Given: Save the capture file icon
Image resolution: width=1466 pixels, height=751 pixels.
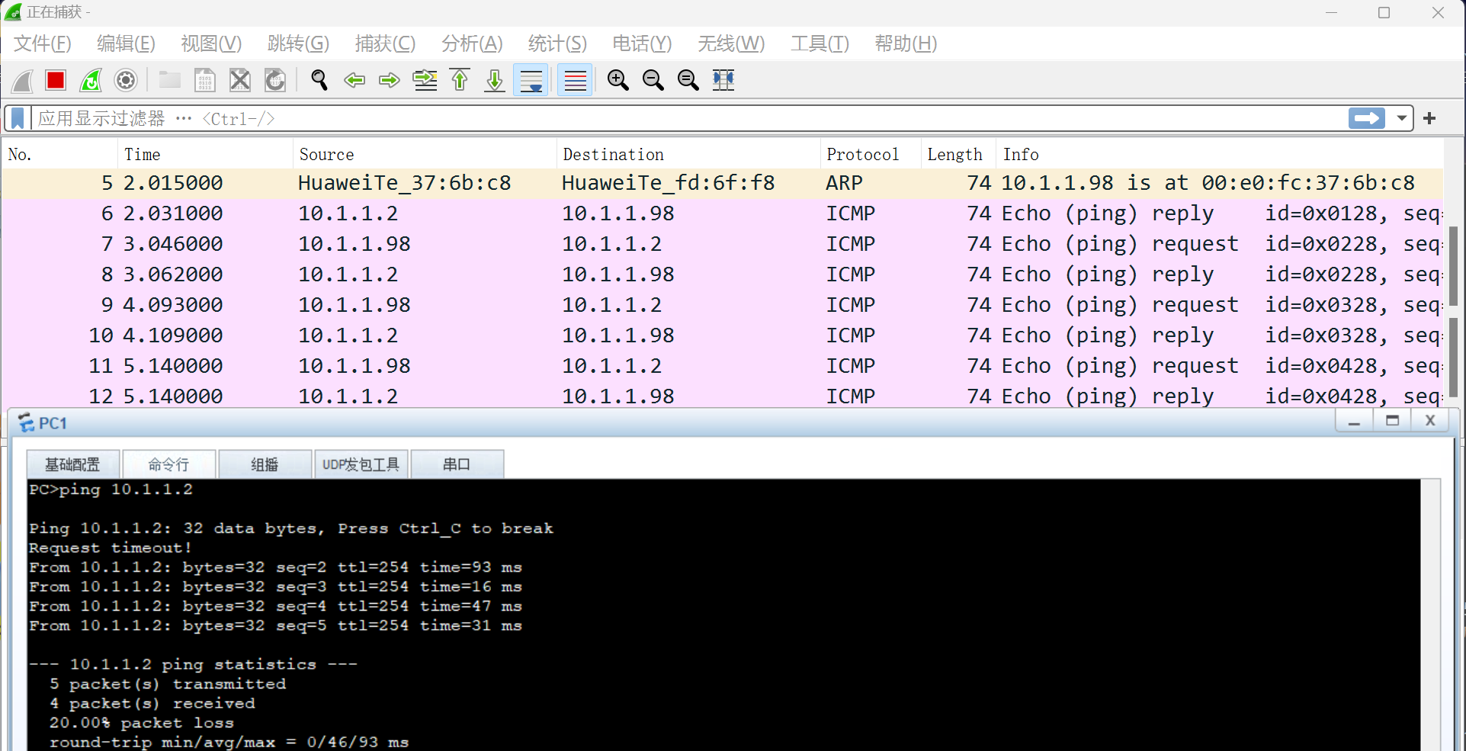Looking at the screenshot, I should (205, 80).
